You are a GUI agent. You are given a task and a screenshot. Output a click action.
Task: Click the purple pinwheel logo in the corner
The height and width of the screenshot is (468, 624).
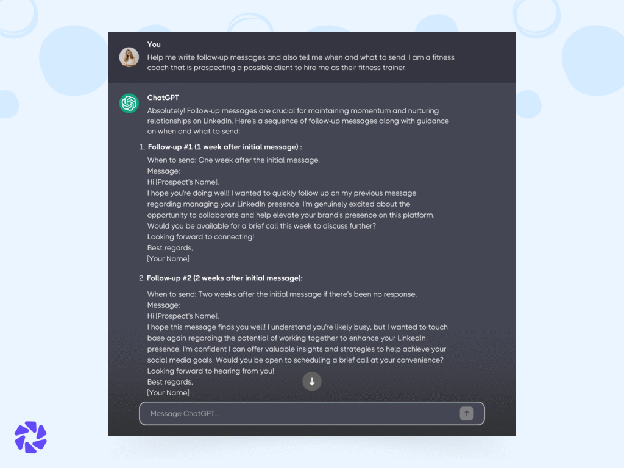(30, 437)
